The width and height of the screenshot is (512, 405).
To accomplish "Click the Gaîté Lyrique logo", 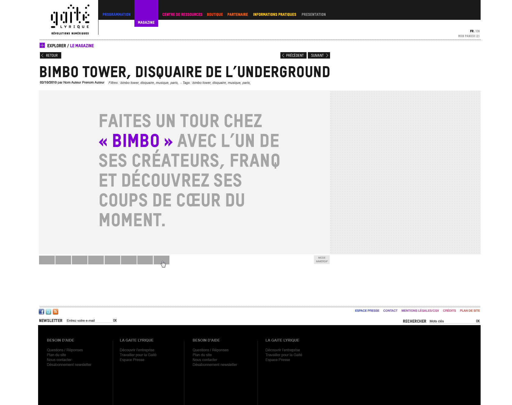I will click(x=70, y=20).
